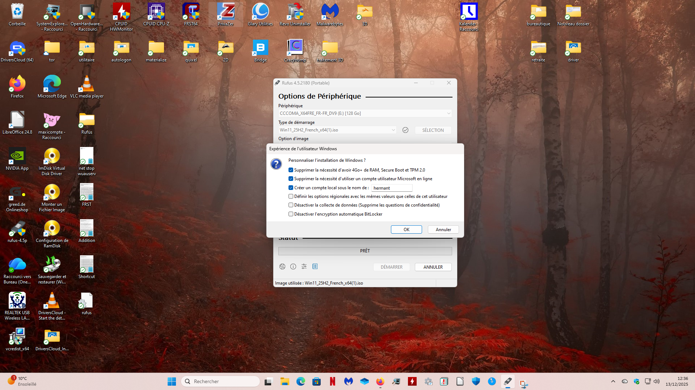Toggle regional options same as user checkbox

pos(291,196)
